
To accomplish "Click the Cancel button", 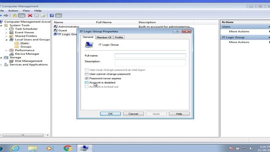I will point(133,114).
